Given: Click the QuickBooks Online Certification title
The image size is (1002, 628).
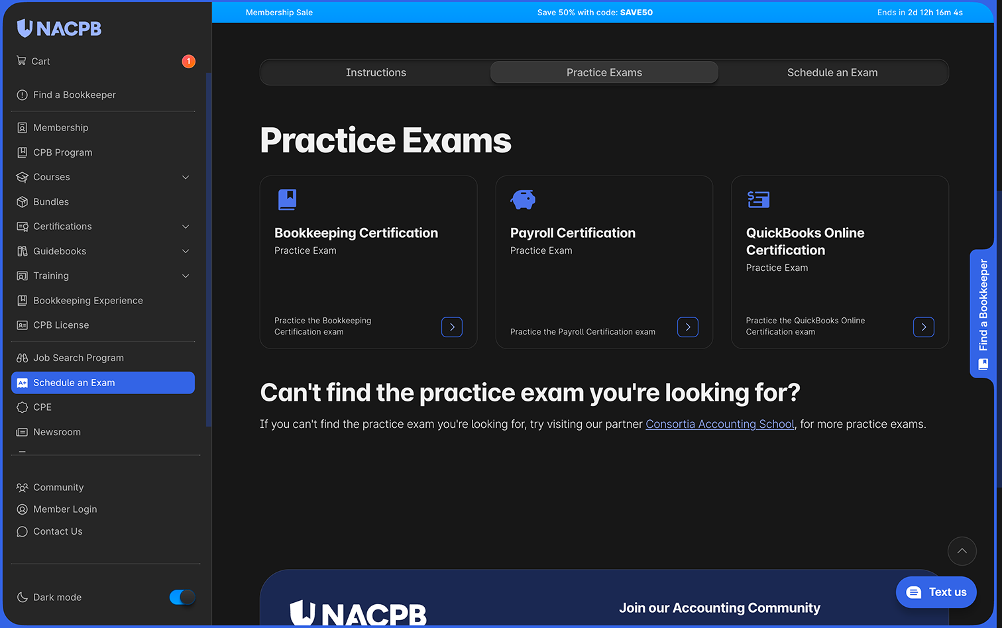Looking at the screenshot, I should pos(805,242).
